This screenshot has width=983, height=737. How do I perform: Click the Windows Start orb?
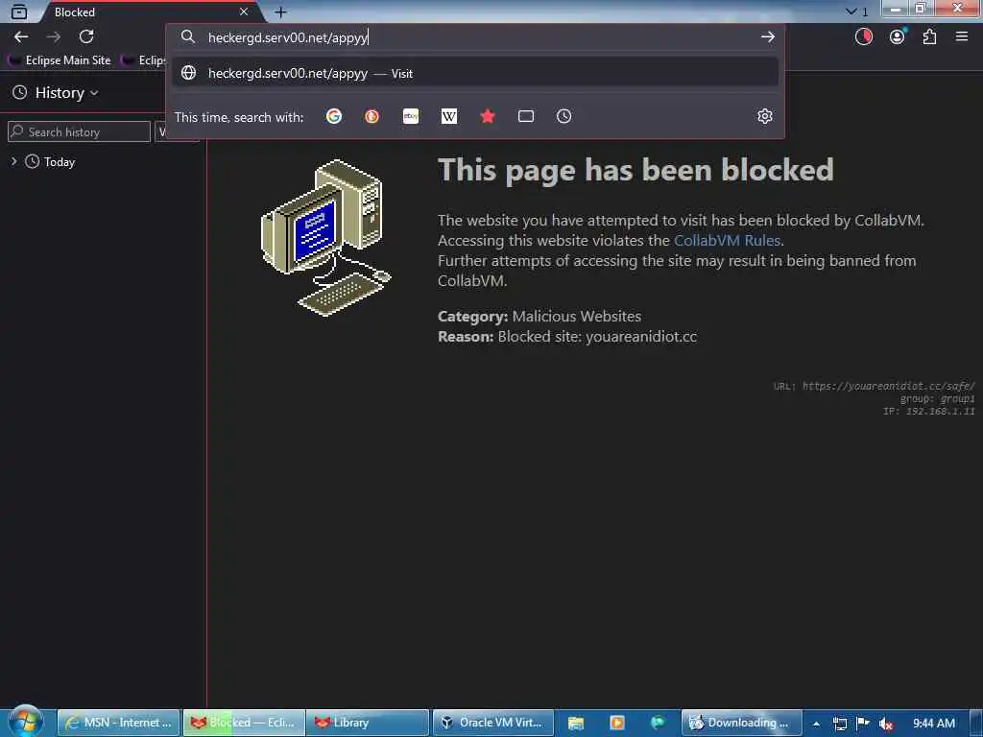point(24,722)
